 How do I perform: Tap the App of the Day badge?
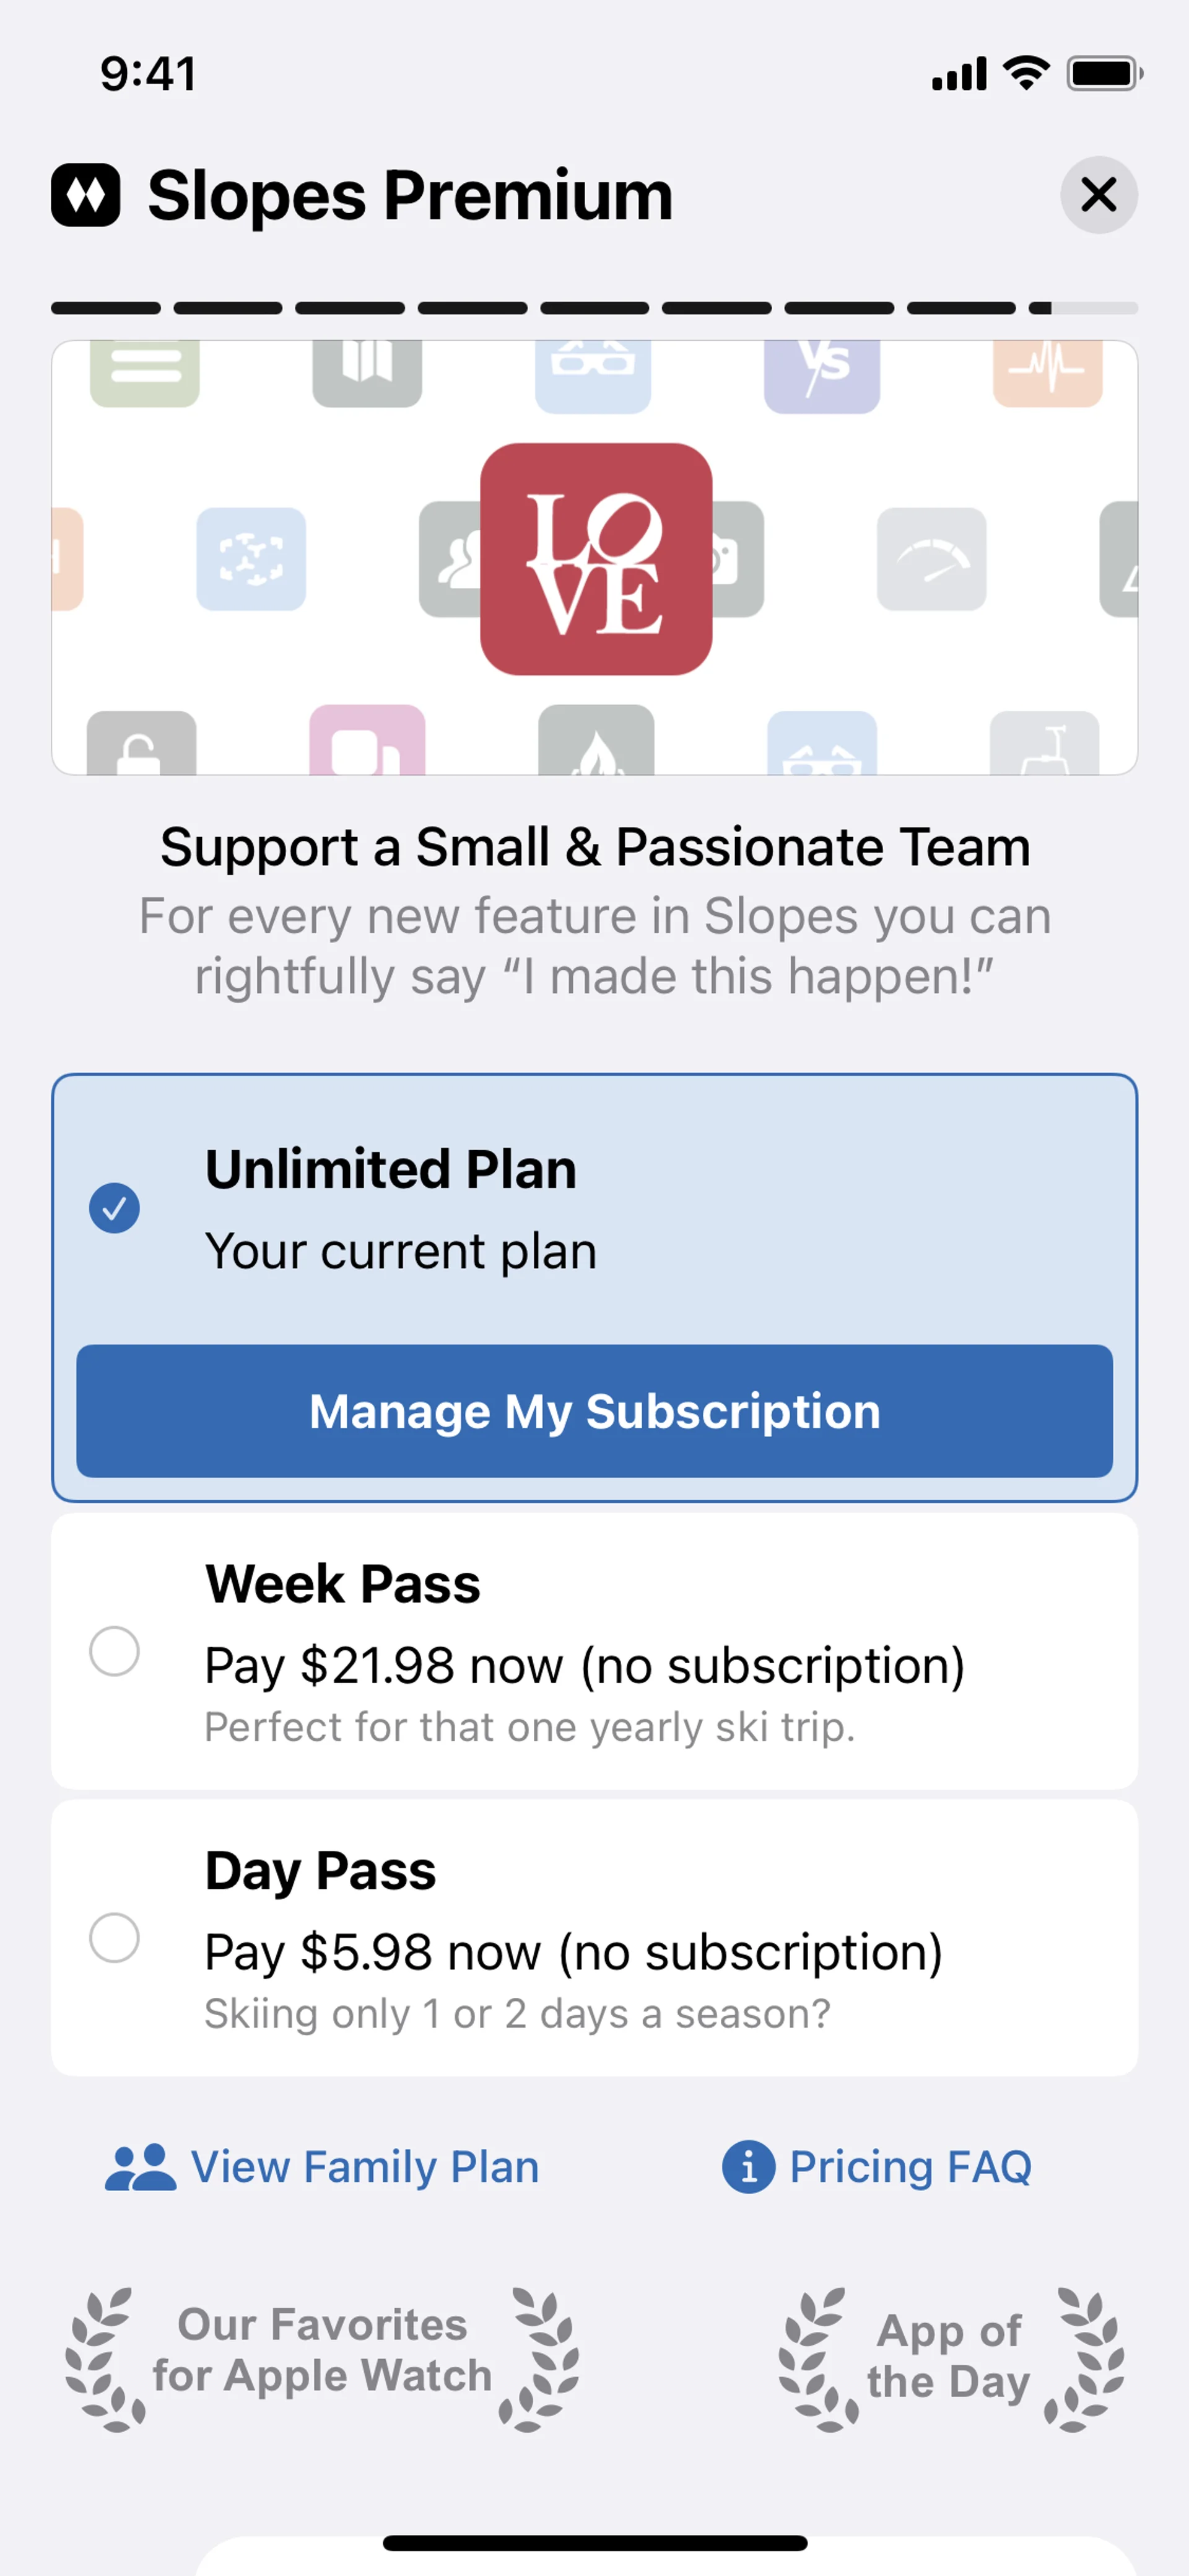950,2357
